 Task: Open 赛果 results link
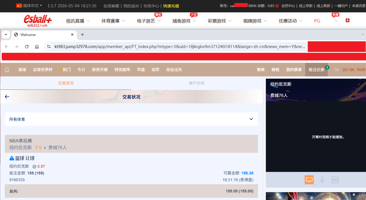(x=261, y=70)
